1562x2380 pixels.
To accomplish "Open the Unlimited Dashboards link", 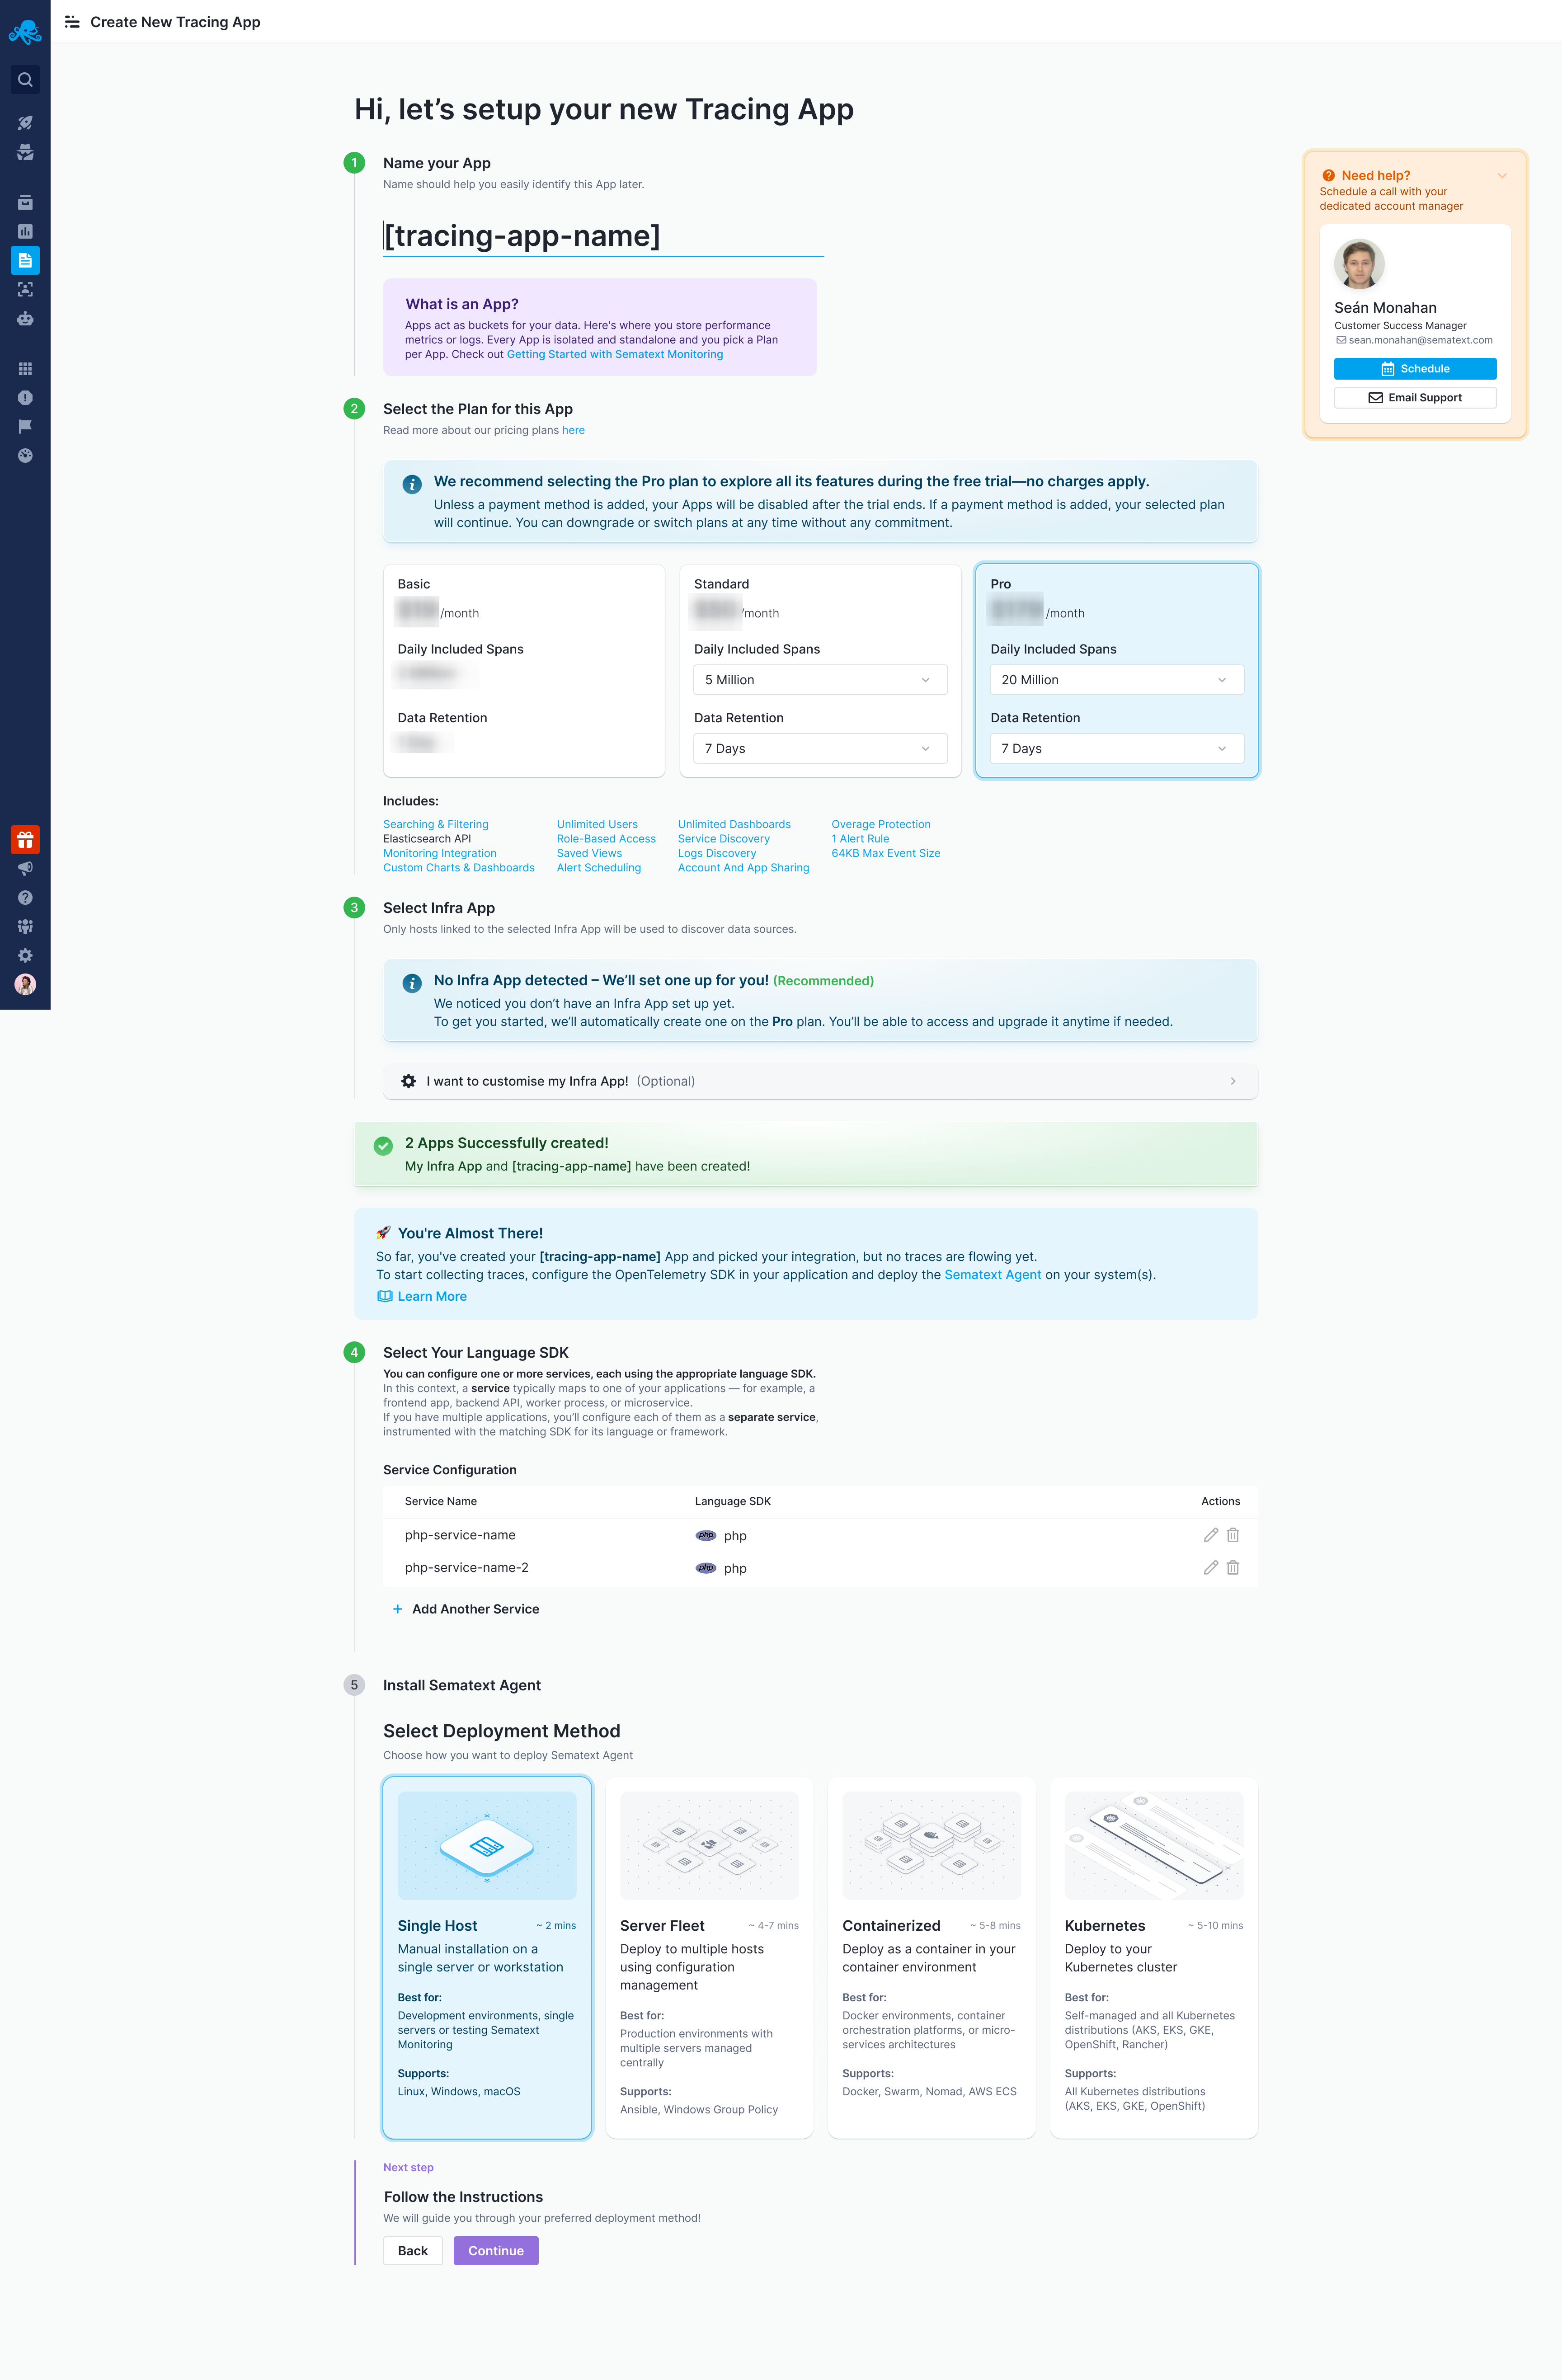I will click(734, 825).
